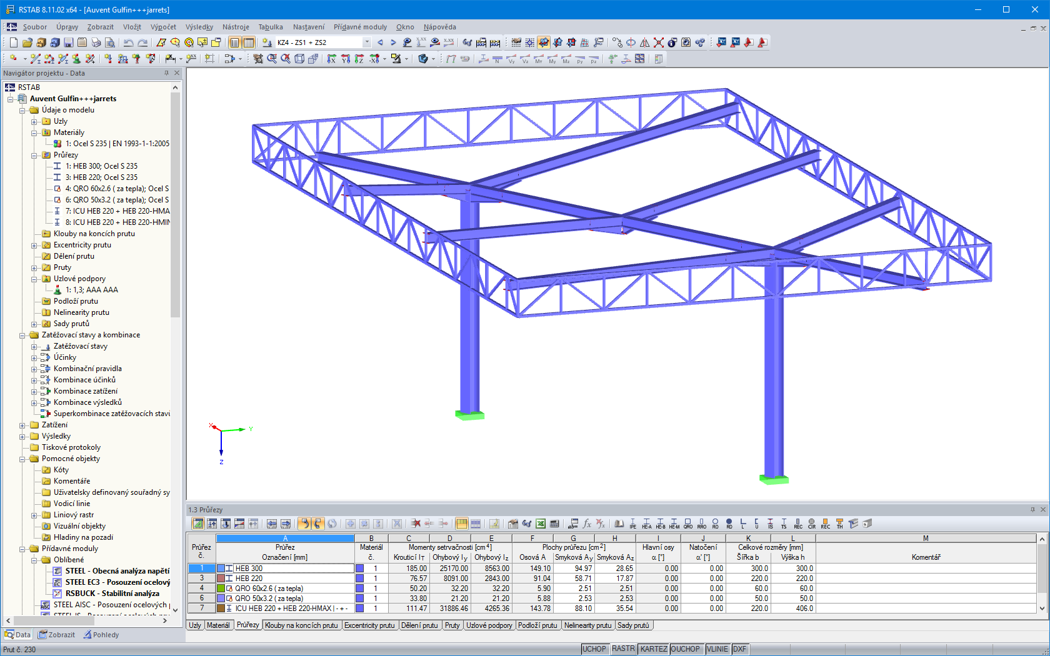Select 1: HEB 300; Ocel S 235 cross-section
Screen dimensions: 1050x656
click(101, 166)
